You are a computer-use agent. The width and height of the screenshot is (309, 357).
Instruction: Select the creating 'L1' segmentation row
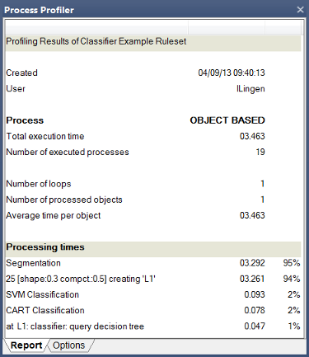[x=153, y=279]
